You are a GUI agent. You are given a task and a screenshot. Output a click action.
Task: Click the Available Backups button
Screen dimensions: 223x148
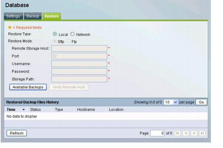coord(28,87)
